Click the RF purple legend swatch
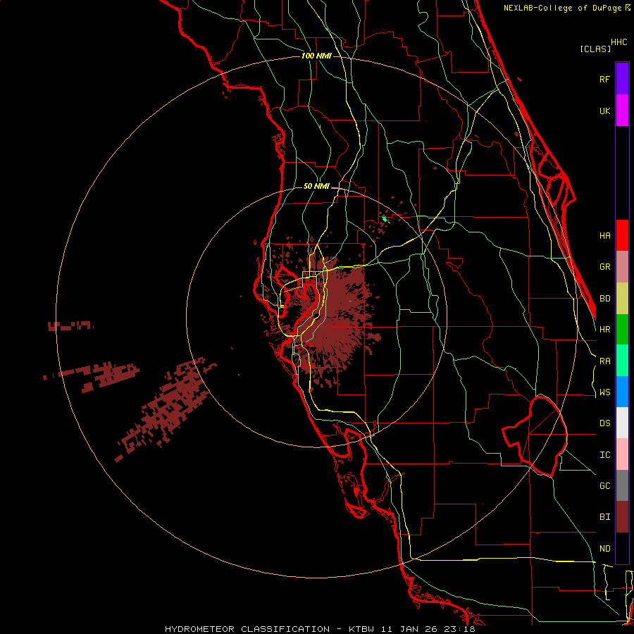 tap(622, 79)
